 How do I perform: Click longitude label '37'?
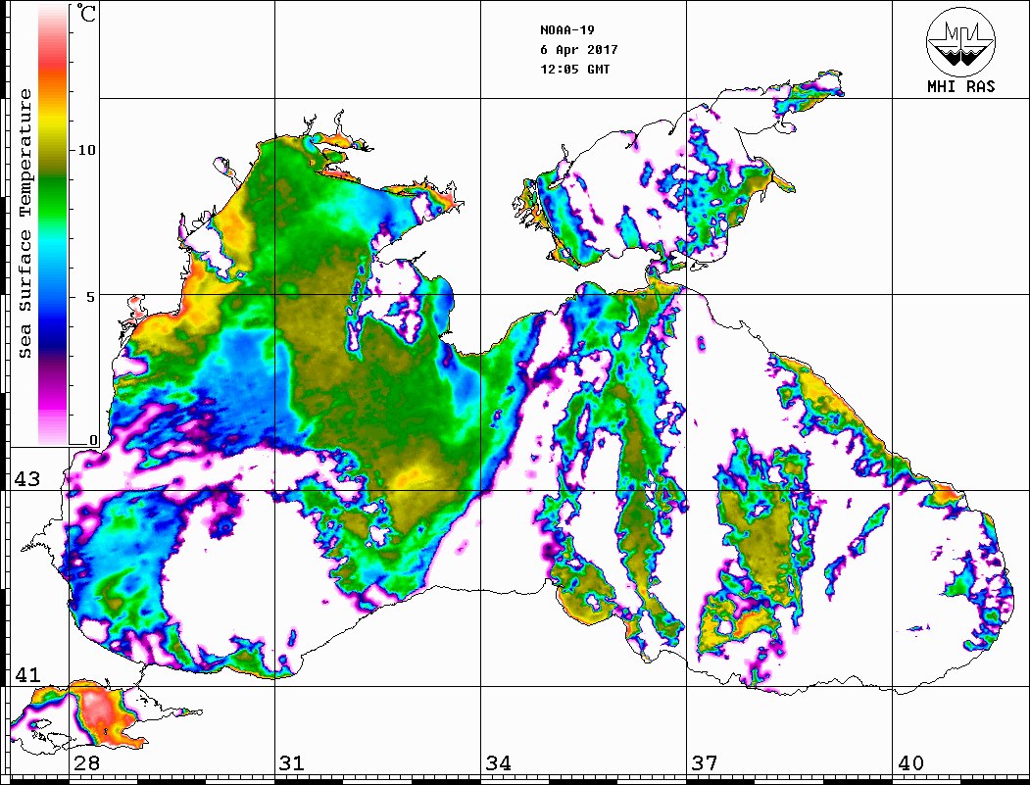[x=705, y=763]
